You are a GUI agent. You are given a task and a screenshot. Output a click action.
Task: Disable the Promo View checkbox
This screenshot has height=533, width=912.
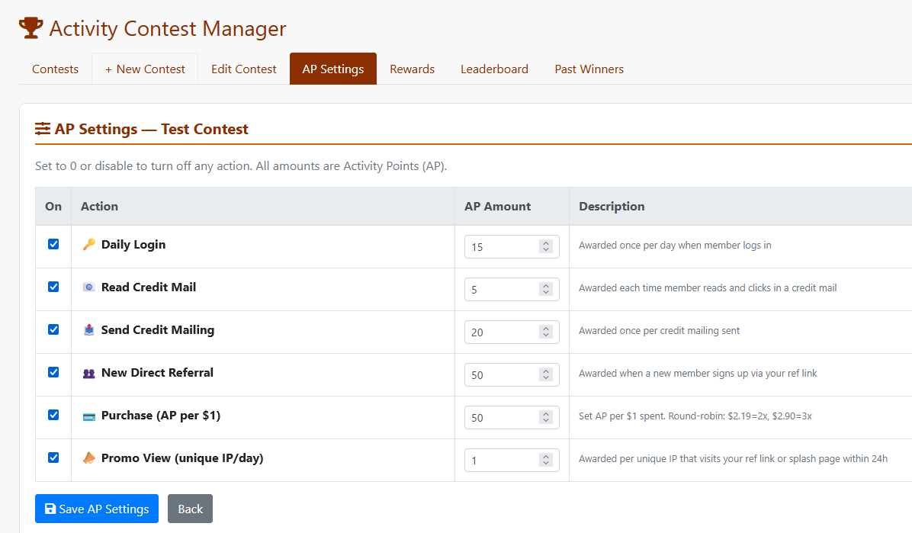click(x=53, y=458)
